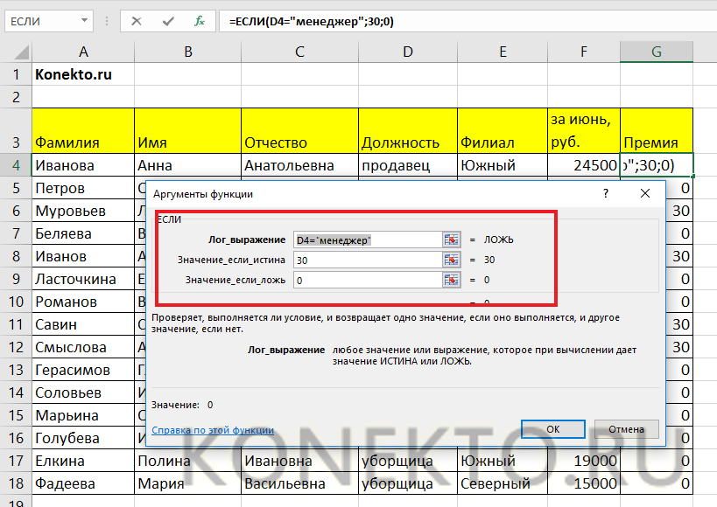
Task: Select column G header
Action: pos(656,52)
